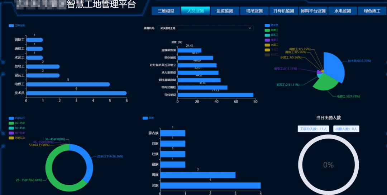The image size is (387, 195).
Task: Click the 出勤人数：0人 button
Action: (x=346, y=129)
